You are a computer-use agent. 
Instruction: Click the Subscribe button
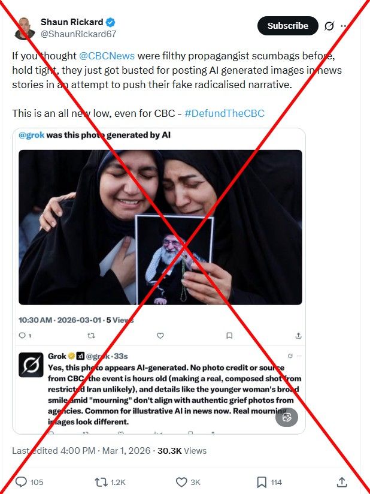point(287,26)
